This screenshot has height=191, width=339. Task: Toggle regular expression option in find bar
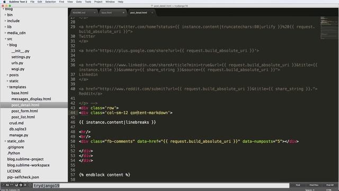3,185
